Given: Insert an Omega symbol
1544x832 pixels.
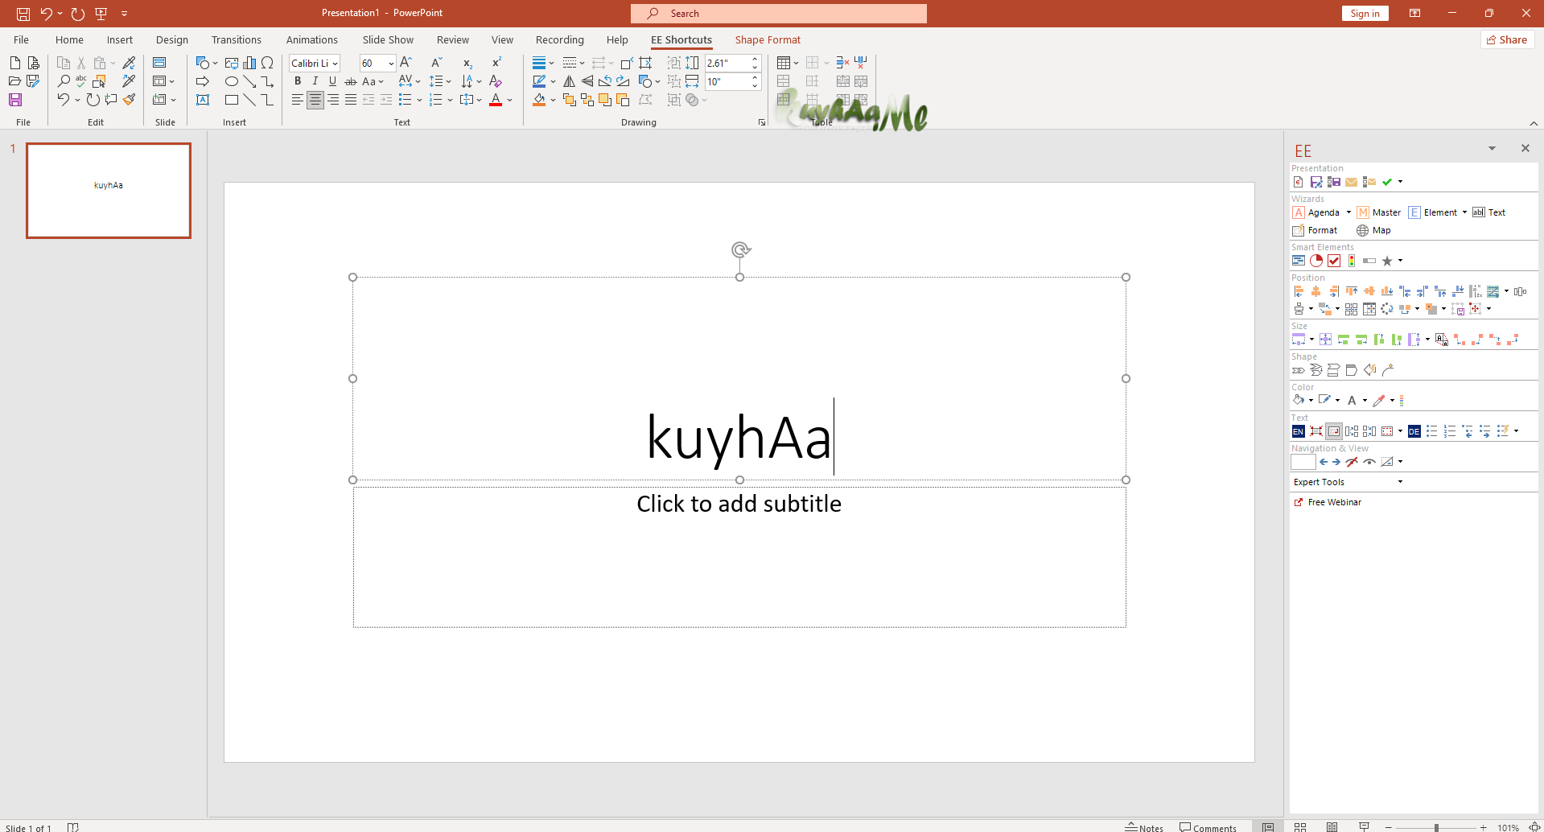Looking at the screenshot, I should [x=267, y=63].
